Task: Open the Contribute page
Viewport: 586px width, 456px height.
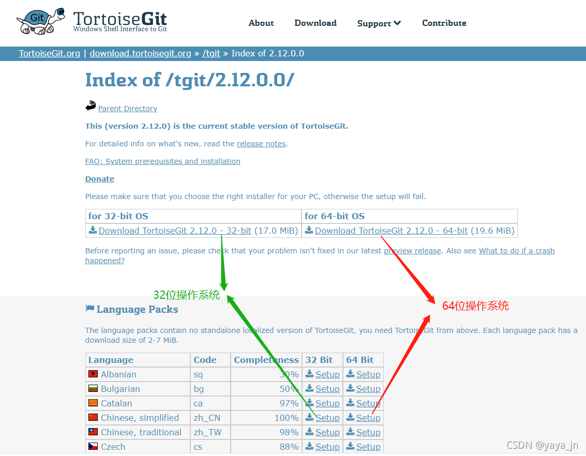Action: (444, 23)
